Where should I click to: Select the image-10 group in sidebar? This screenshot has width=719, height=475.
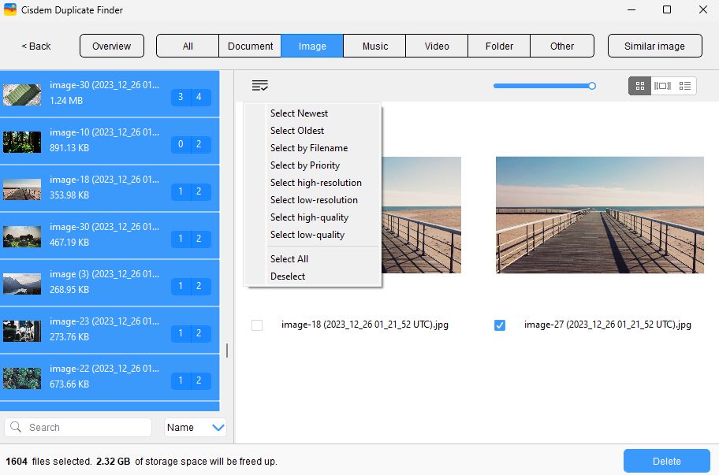110,141
